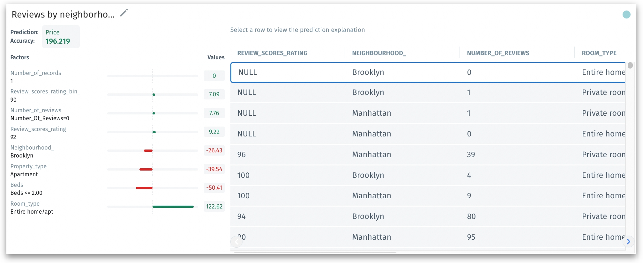Viewport: 643px width, 263px height.
Task: Click the teal status circle icon
Action: click(626, 14)
